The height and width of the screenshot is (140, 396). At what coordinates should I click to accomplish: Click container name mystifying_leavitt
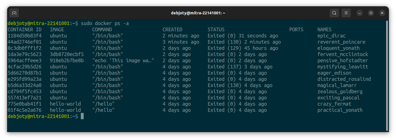(x=343, y=67)
